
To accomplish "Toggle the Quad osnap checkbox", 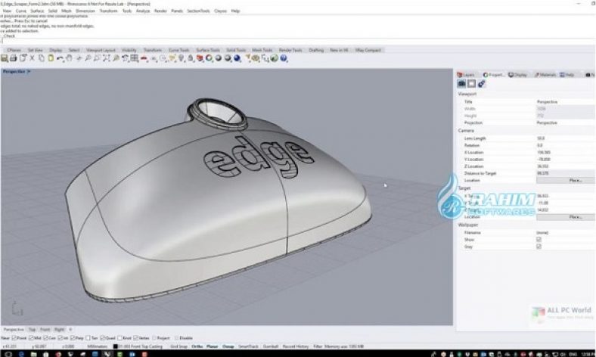I will pyautogui.click(x=103, y=338).
